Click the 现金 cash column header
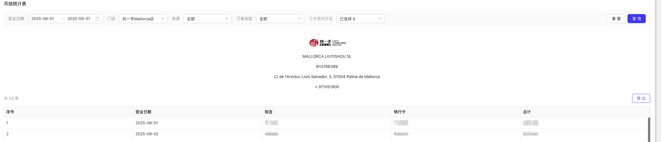 (x=327, y=112)
